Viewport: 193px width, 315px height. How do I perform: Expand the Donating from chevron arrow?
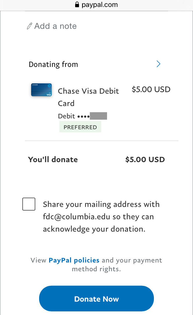pyautogui.click(x=159, y=64)
